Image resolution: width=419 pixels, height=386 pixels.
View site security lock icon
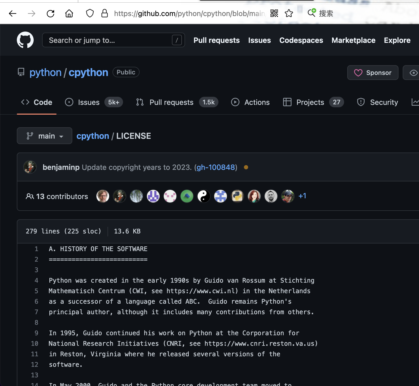pos(105,13)
